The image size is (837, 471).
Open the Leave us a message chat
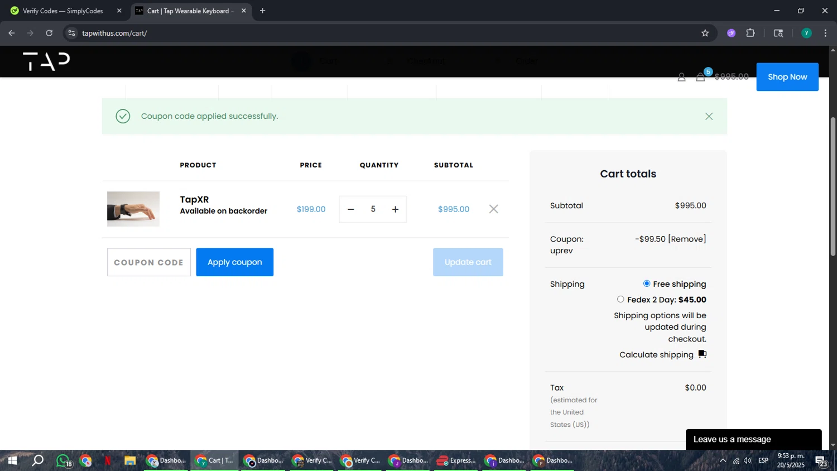coord(753,439)
